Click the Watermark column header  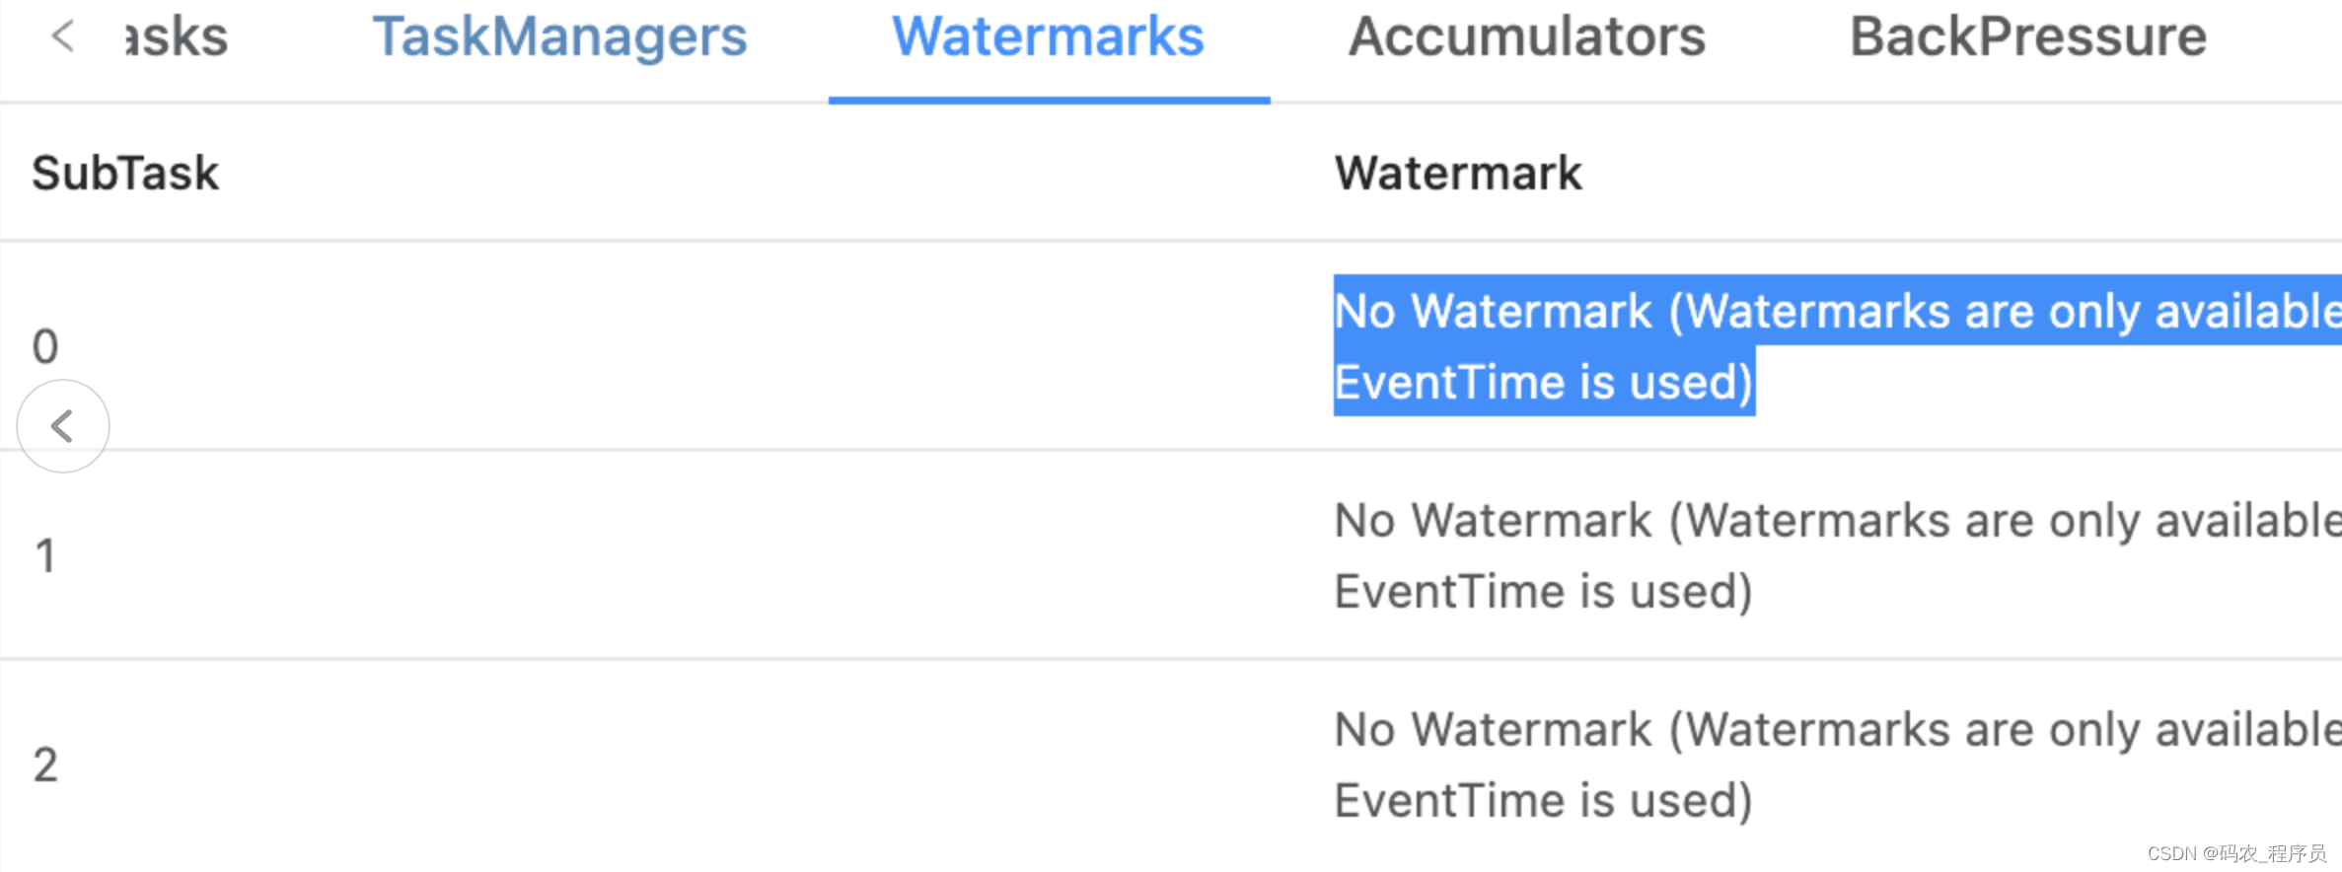pyautogui.click(x=1458, y=173)
